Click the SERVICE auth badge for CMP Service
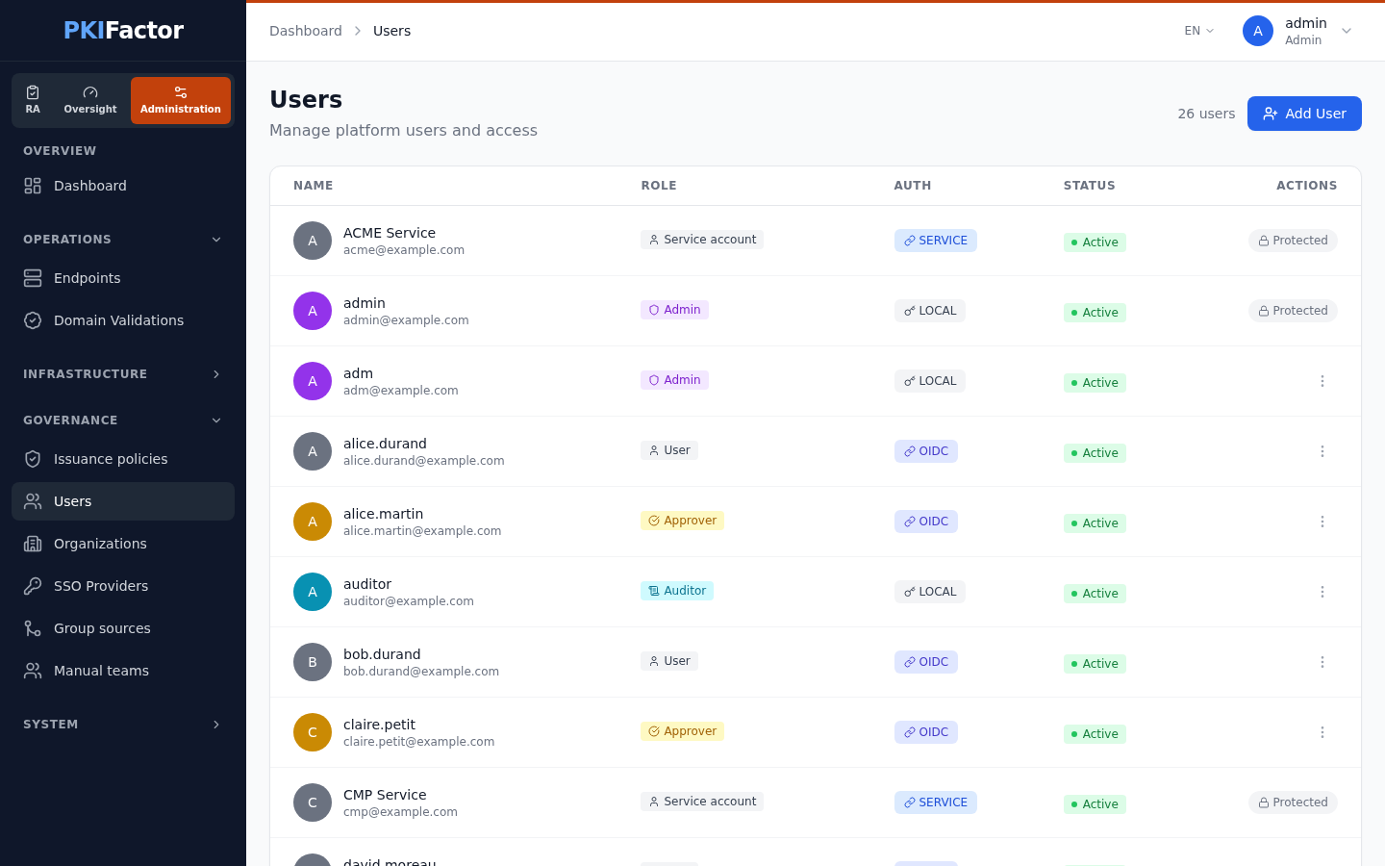 (x=936, y=802)
